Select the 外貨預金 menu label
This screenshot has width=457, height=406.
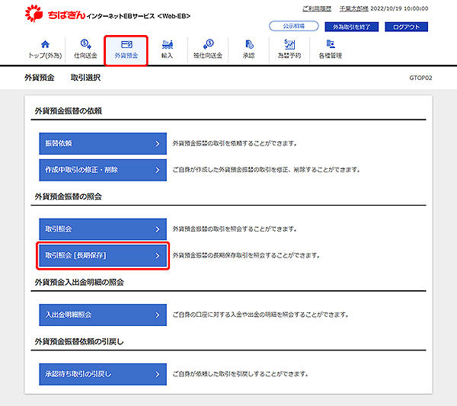126,56
